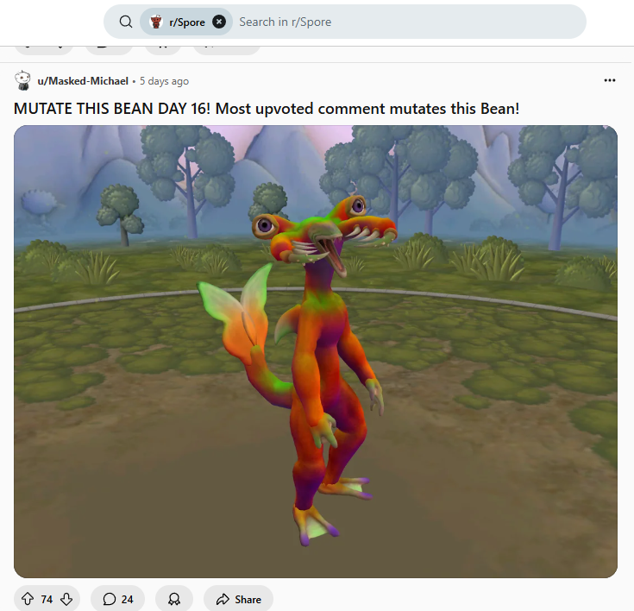Remove the r/Spore search filter chip
634x611 pixels.
point(219,22)
